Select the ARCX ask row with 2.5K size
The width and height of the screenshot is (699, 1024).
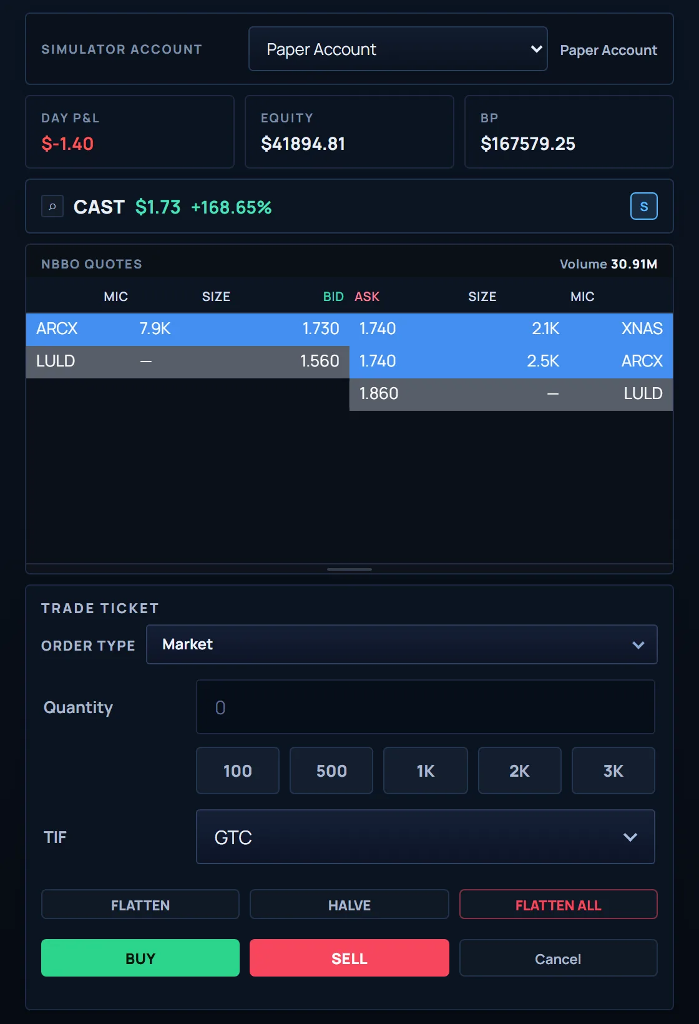click(511, 362)
